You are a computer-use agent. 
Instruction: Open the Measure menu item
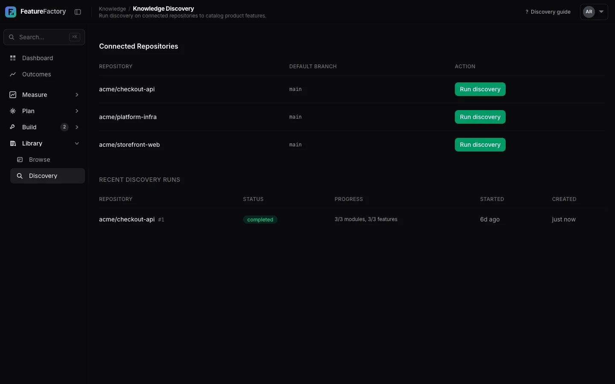point(44,95)
